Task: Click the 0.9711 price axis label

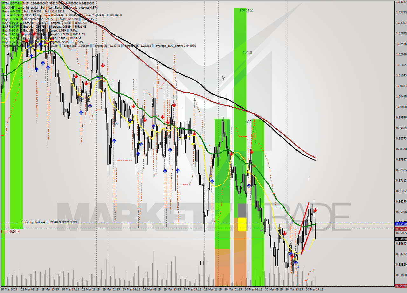Action: 401,180
